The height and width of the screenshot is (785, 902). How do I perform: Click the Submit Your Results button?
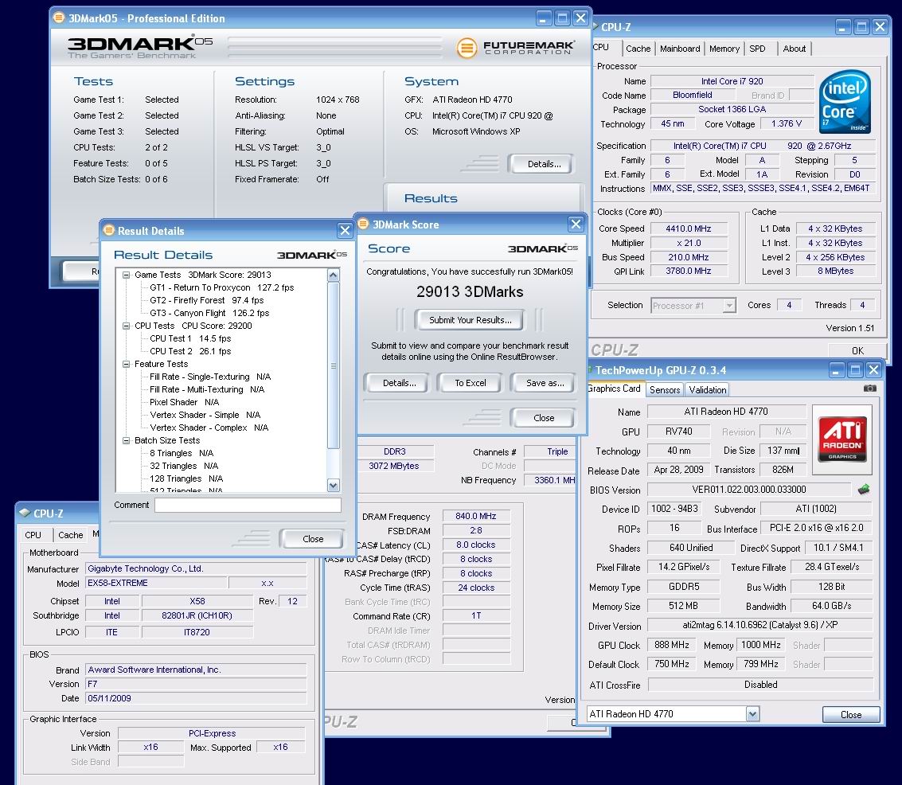pos(470,320)
